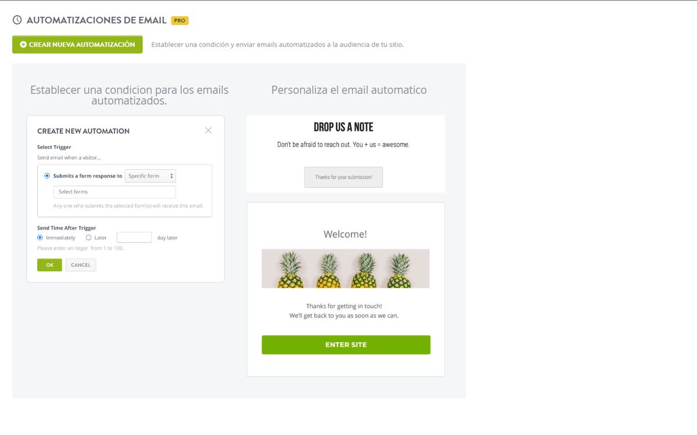Viewport: 697px width, 435px height.
Task: Click the 'Create New Automation' dialog title
Action: pos(83,131)
